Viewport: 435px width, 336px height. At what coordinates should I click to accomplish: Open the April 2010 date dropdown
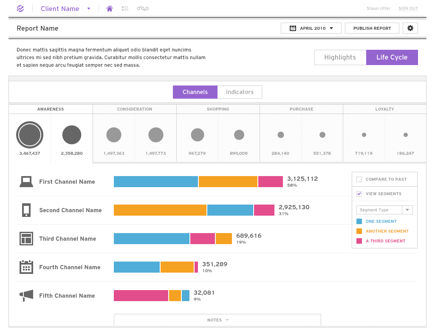(311, 28)
